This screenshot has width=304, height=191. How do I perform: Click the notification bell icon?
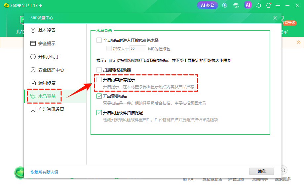click(x=259, y=5)
